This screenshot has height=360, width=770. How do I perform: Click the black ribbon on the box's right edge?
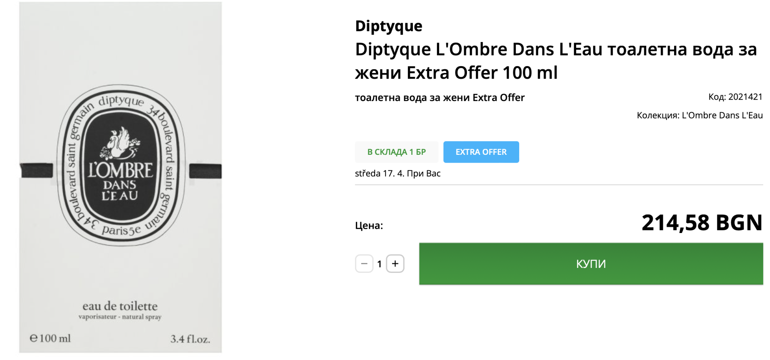pos(205,171)
